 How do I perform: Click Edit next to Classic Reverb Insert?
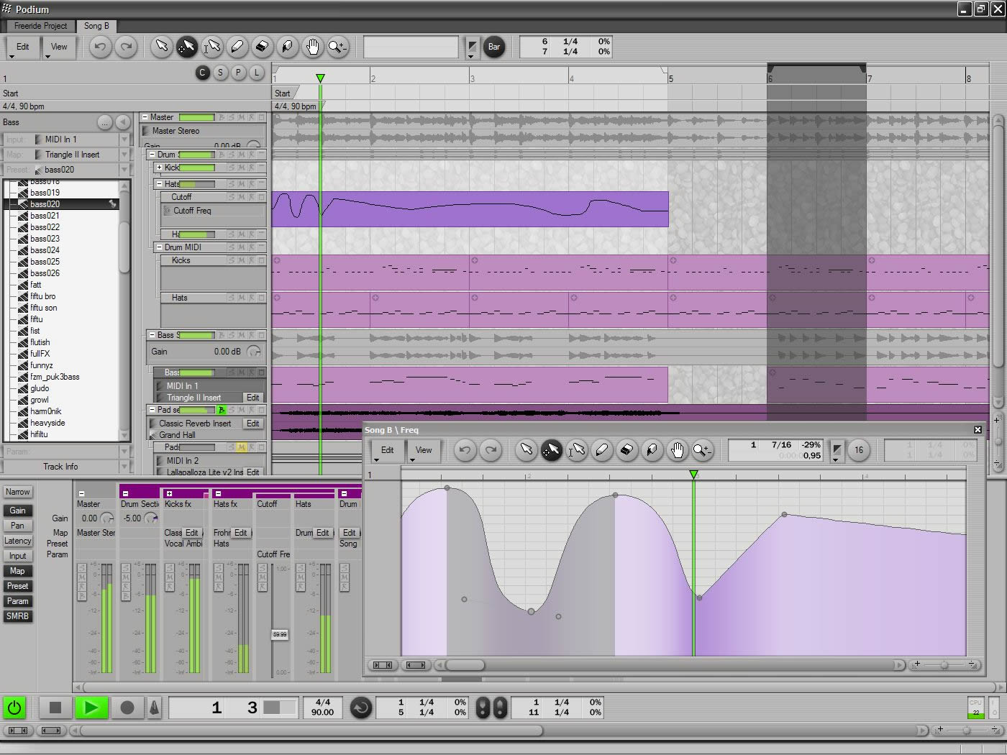point(253,424)
